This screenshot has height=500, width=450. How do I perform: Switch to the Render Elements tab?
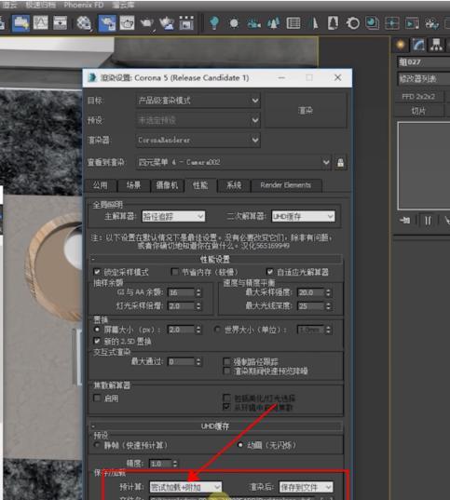286,185
